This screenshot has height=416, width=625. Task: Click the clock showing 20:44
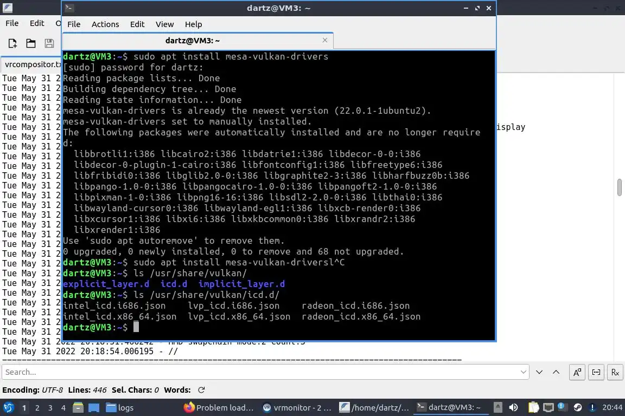point(612,407)
